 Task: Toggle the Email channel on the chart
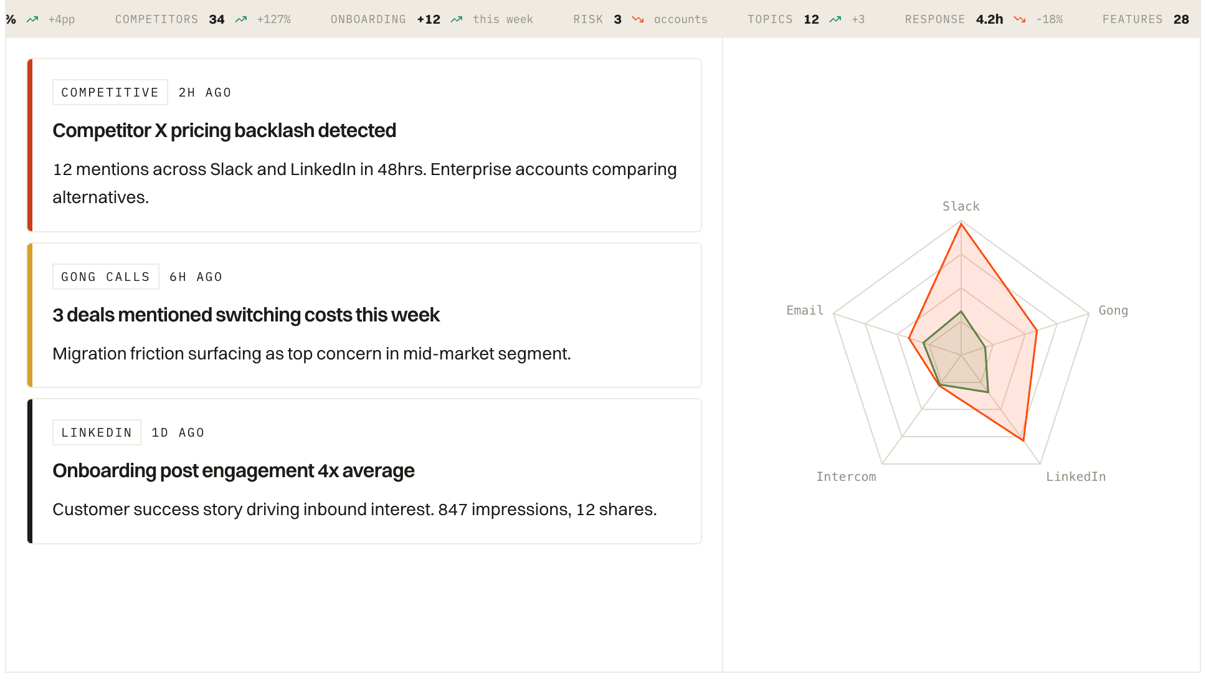pos(804,310)
